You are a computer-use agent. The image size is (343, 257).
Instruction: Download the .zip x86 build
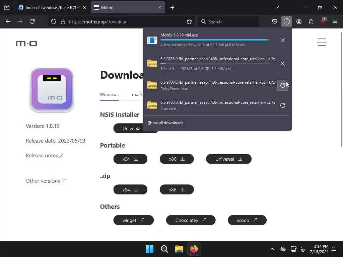pyautogui.click(x=177, y=189)
